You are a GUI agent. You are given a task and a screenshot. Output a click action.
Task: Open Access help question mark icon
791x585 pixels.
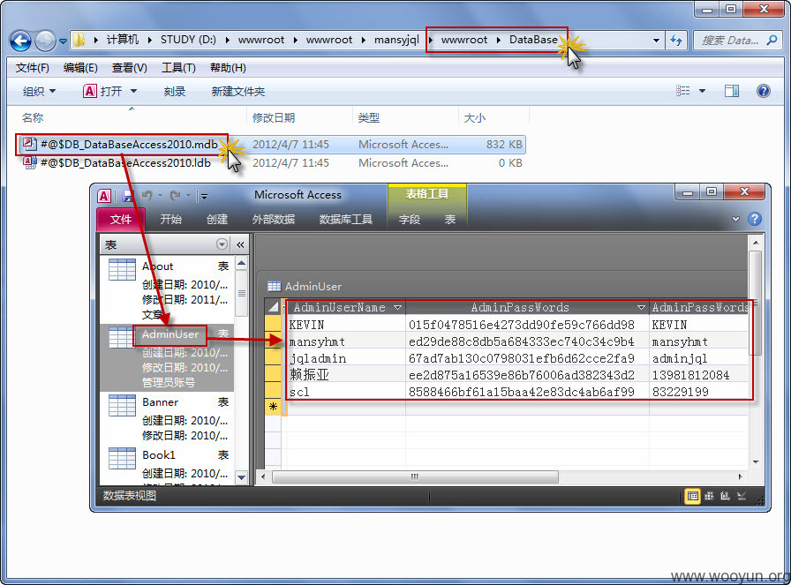[755, 219]
